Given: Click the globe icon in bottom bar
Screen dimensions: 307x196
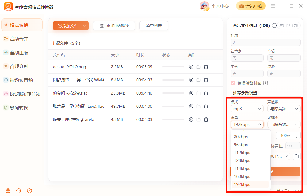Looking at the screenshot, I should [8, 191].
